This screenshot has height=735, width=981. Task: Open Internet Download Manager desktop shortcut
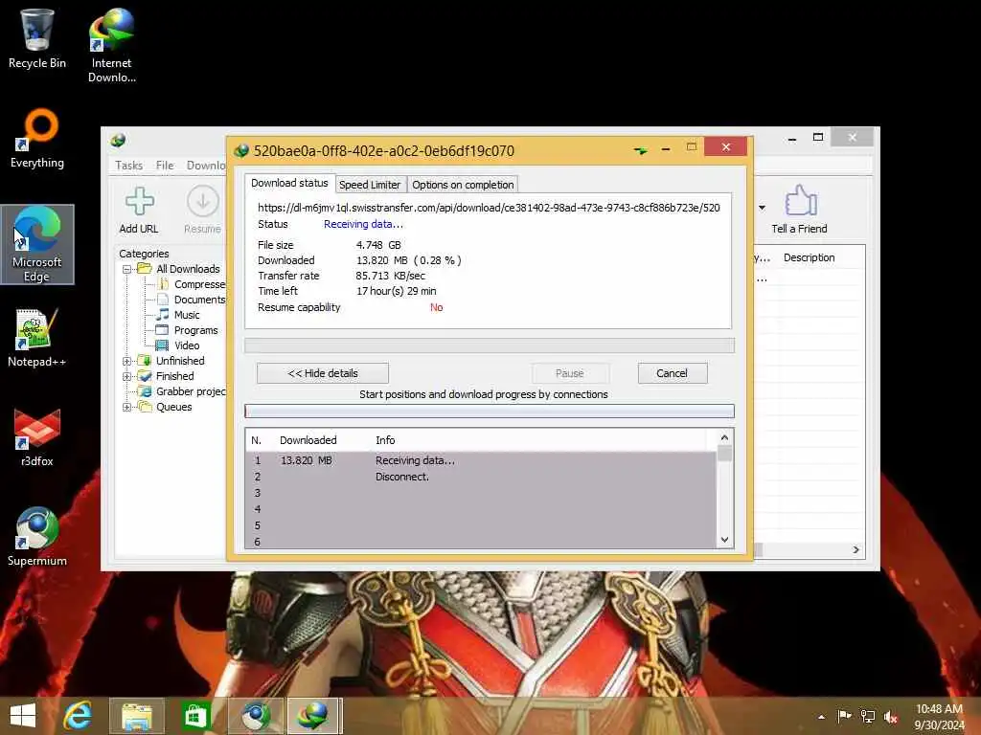tap(111, 45)
